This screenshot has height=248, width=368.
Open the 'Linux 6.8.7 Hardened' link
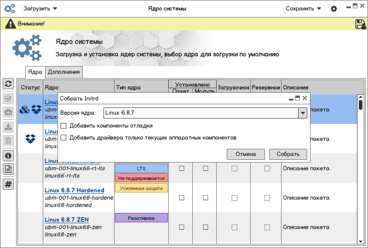(x=75, y=190)
